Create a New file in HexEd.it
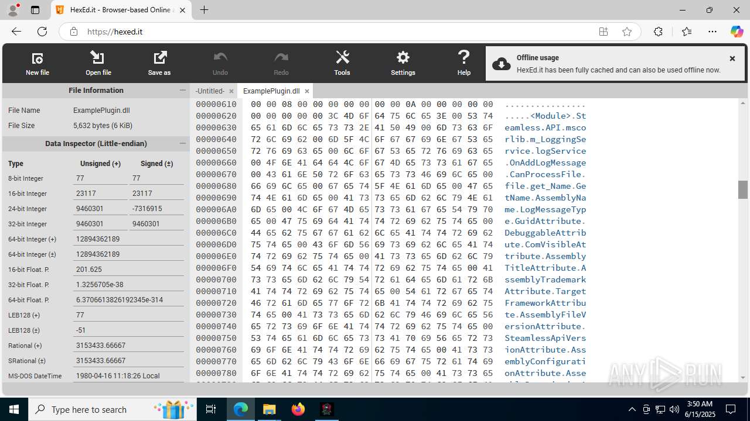 (37, 63)
